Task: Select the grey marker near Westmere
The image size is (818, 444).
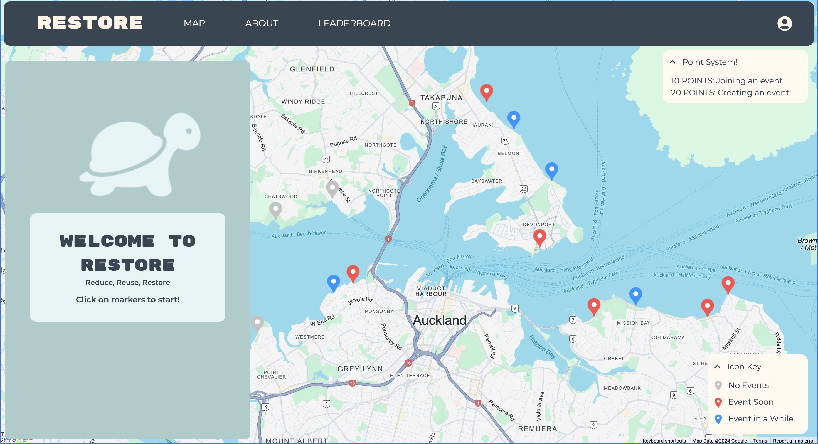Action: click(257, 323)
